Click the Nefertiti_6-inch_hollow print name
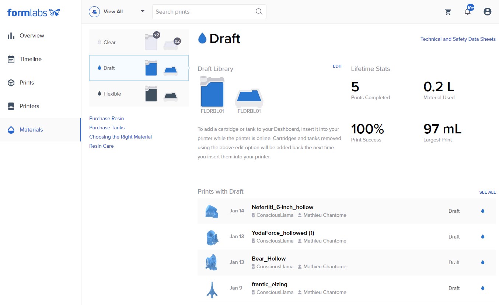Screen dimensions: 499x305 click(283, 207)
